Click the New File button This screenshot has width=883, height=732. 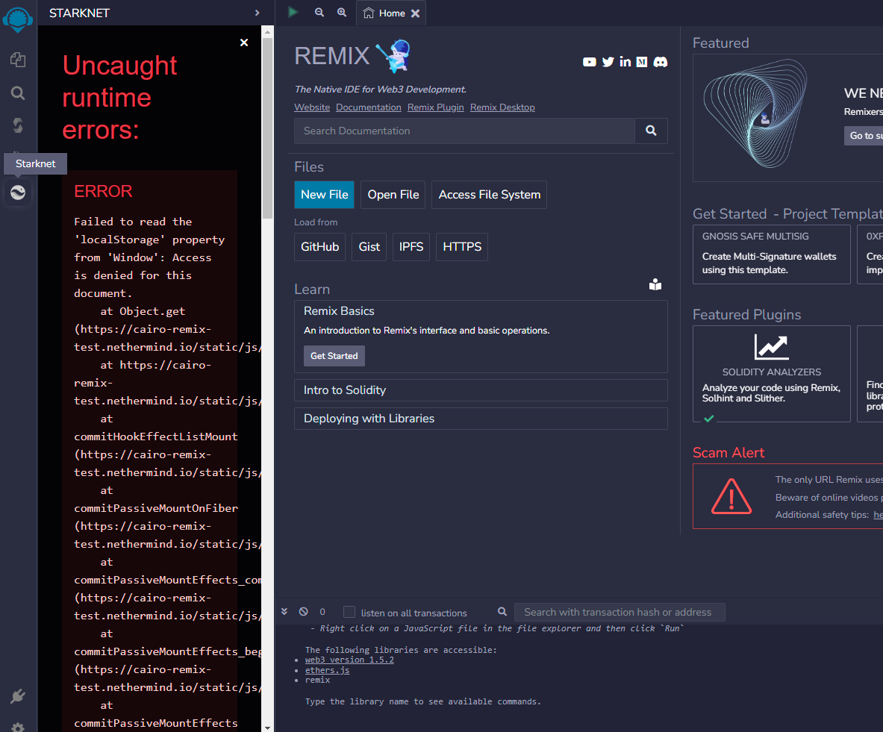(x=325, y=195)
